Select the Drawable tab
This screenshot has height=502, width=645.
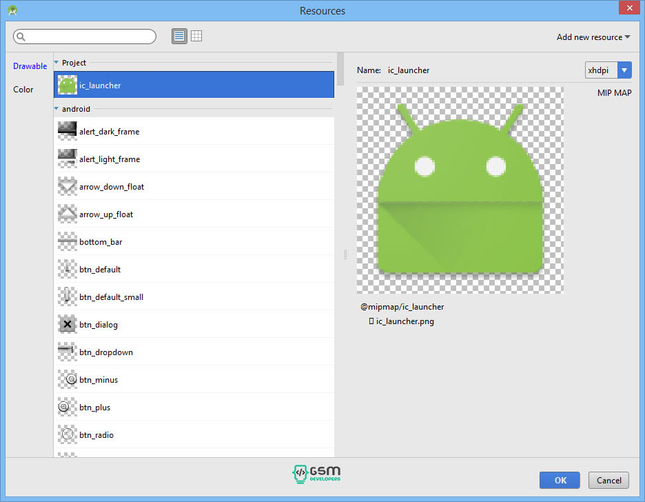[30, 66]
